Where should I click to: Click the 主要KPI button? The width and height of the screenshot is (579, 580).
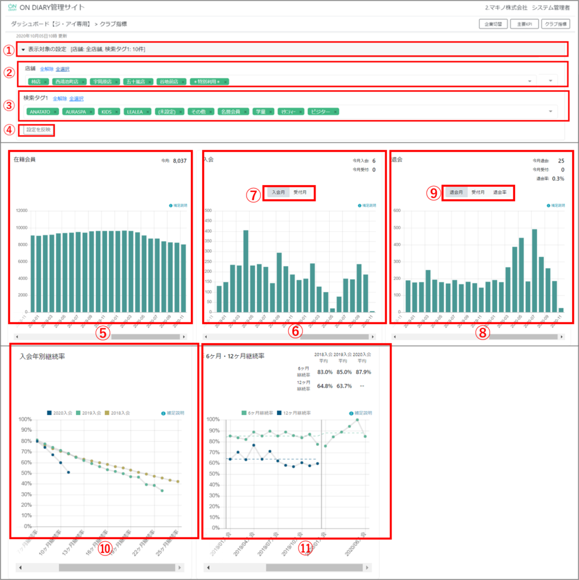[524, 24]
